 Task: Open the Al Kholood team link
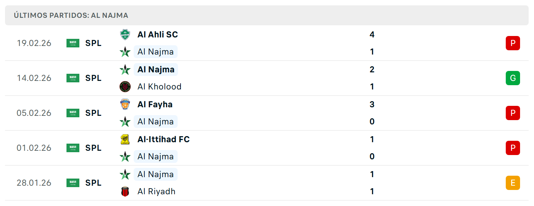(x=159, y=87)
